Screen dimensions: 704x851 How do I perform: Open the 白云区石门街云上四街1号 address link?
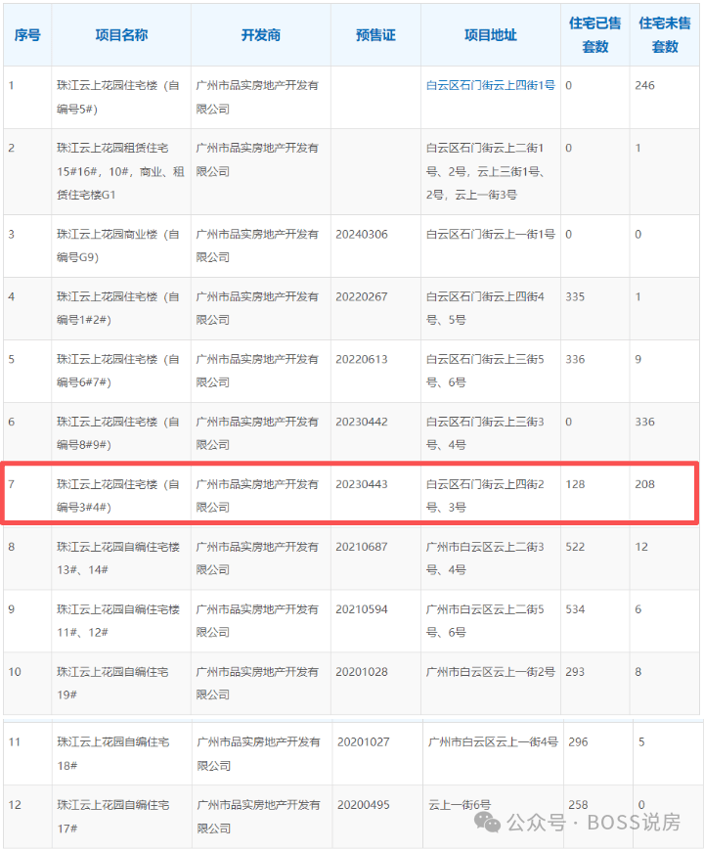pos(490,85)
